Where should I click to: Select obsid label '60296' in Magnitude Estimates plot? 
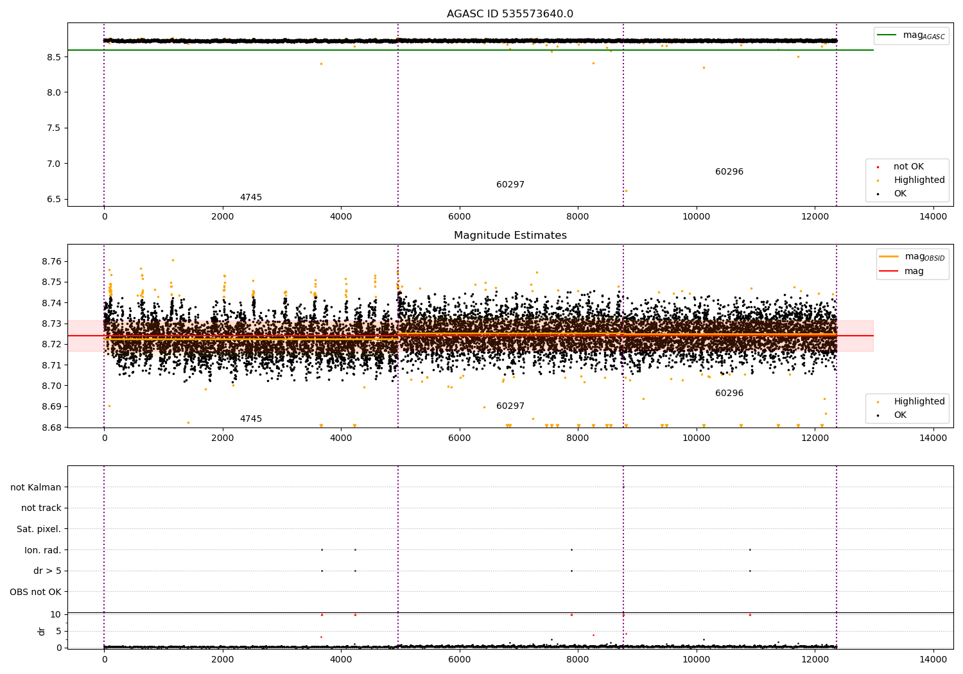(x=729, y=393)
